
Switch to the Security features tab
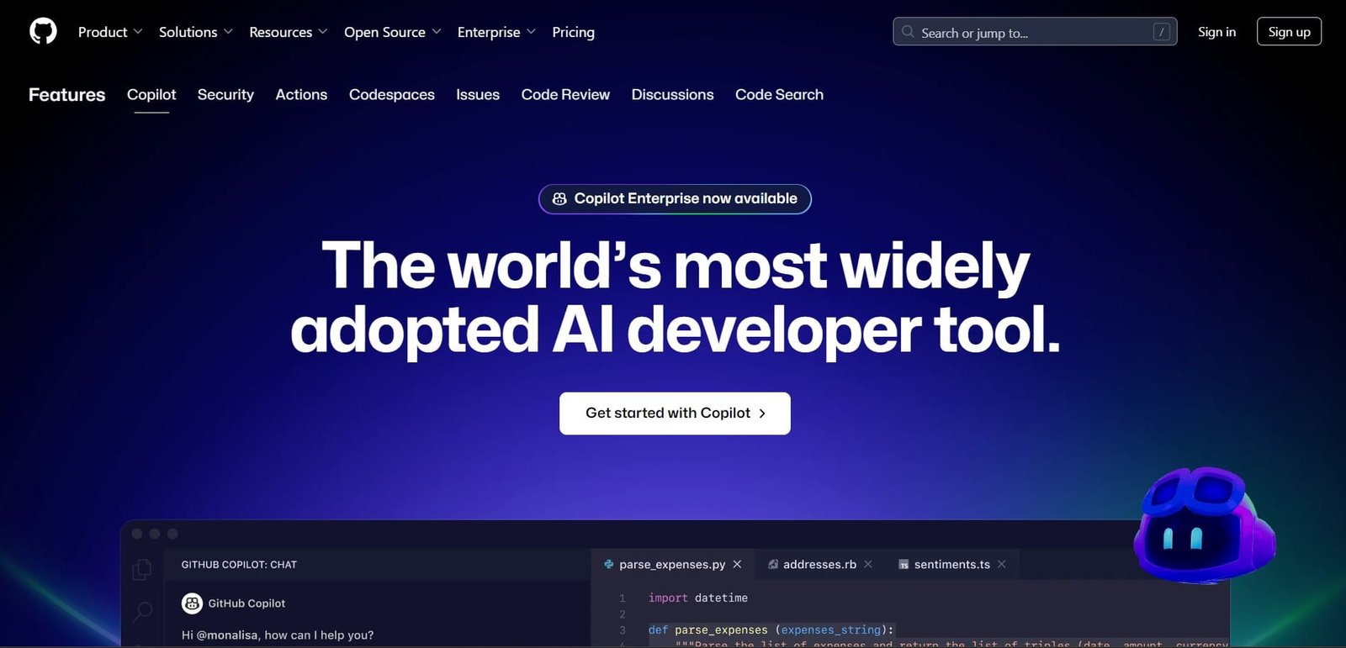click(x=225, y=95)
